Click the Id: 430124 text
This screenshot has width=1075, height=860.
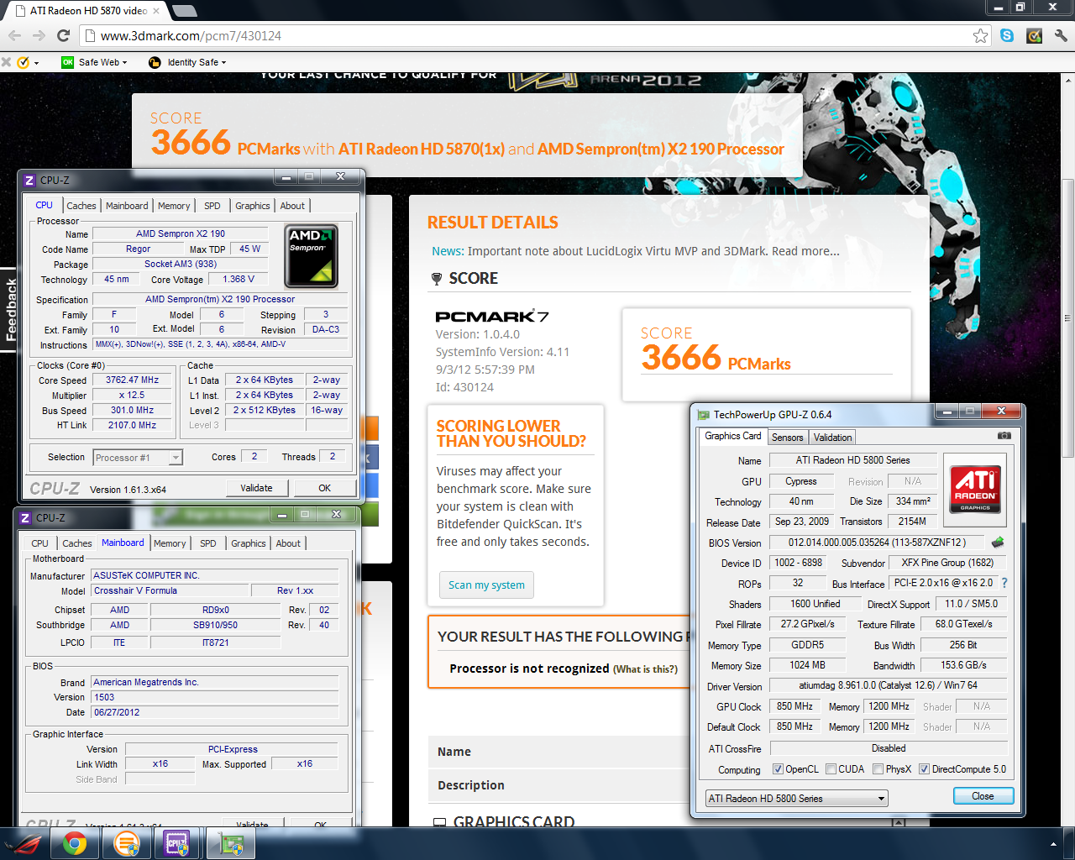pyautogui.click(x=464, y=387)
